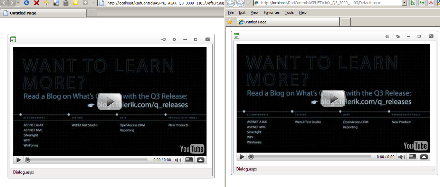Expand the pop-up menu arrow in right video player
440x187 pixels.
point(424,157)
